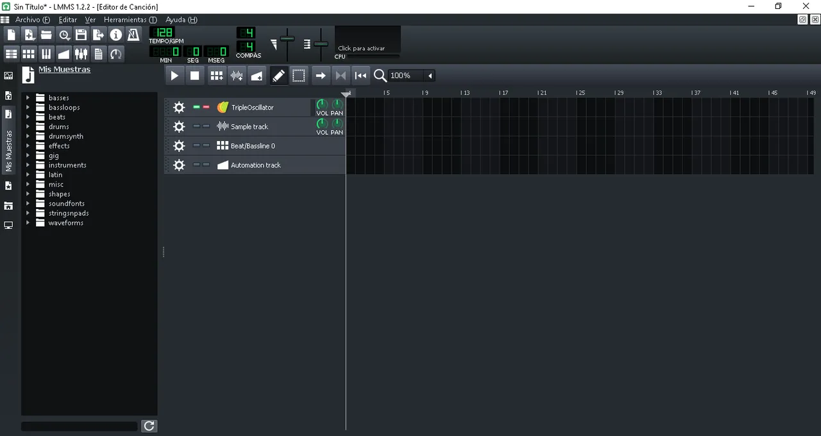Add an automation track

point(257,76)
